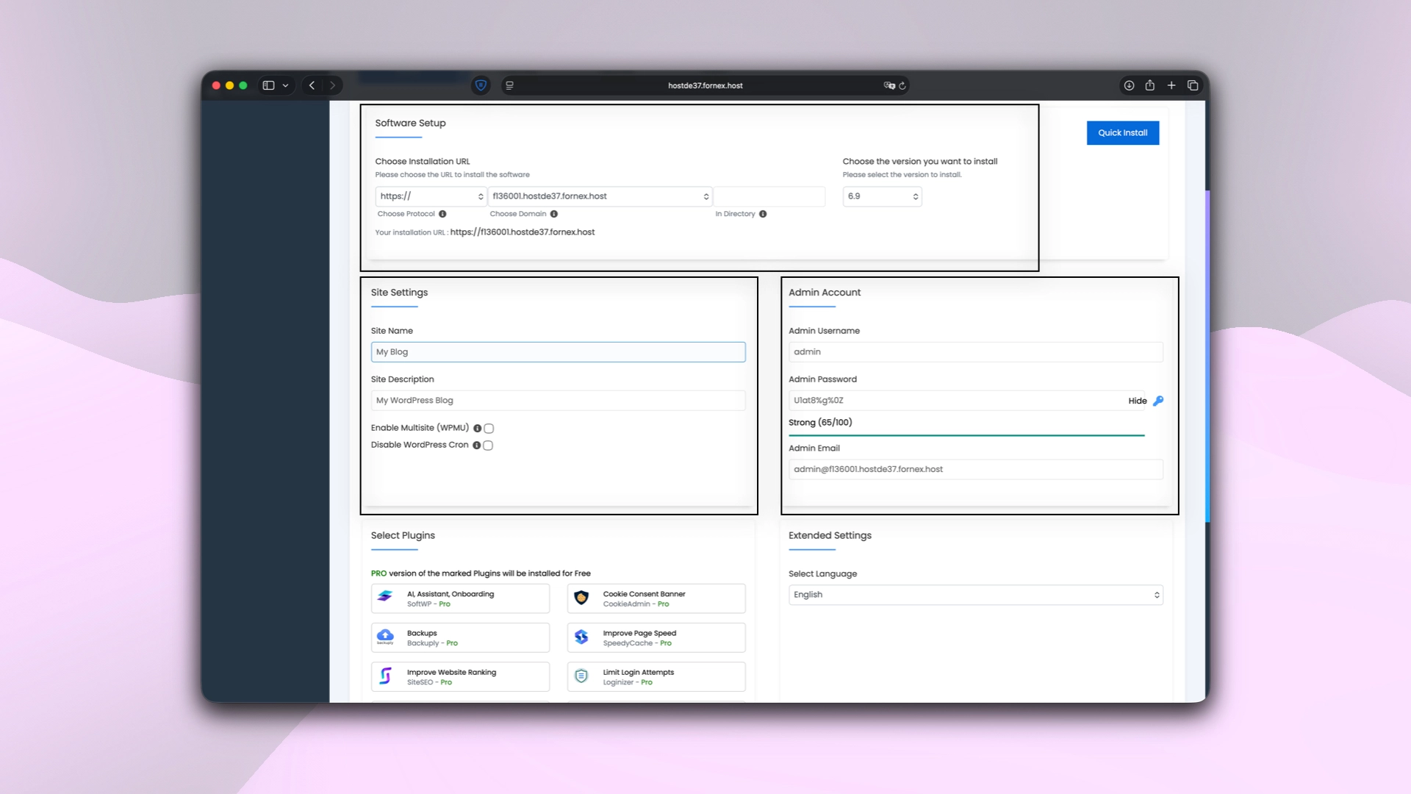Check the Disable WordPress Cron option
The height and width of the screenshot is (794, 1411).
point(487,445)
